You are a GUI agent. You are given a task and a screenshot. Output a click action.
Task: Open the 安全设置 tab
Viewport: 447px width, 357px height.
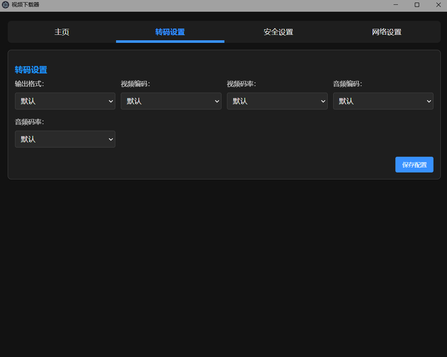(x=278, y=32)
